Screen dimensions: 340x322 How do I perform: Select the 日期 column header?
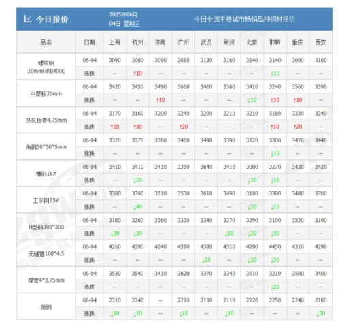89,42
